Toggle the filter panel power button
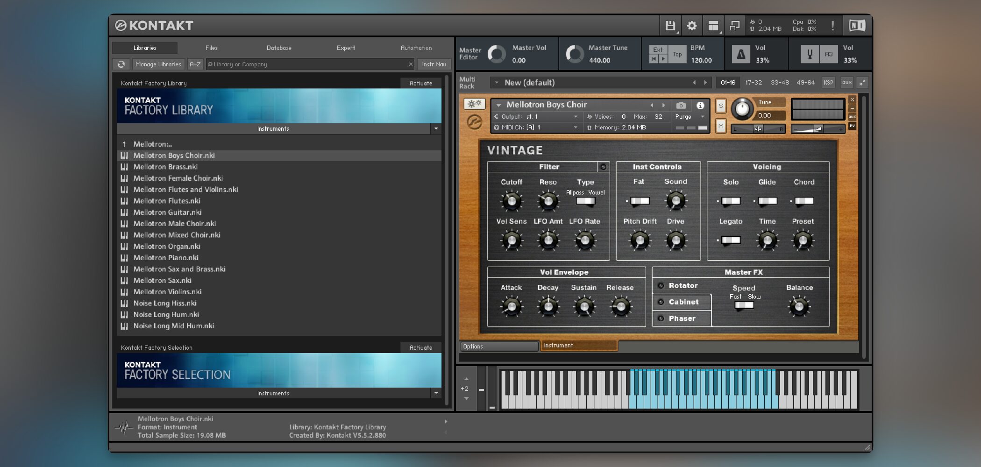Viewport: 981px width, 467px height. (603, 167)
